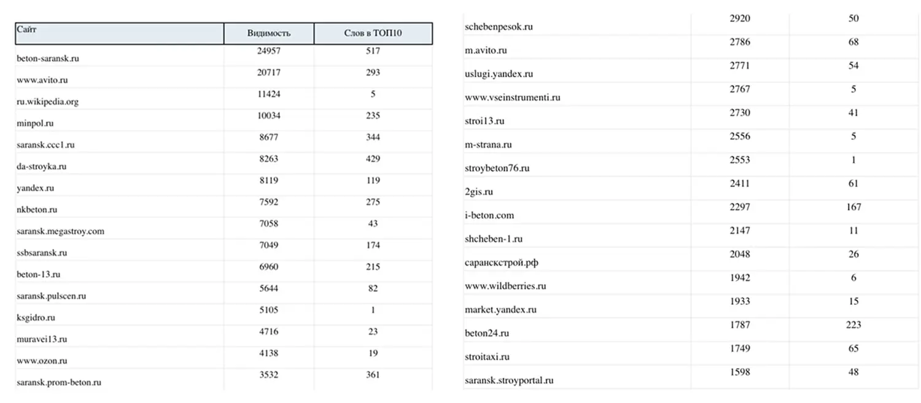Viewport: 921px width, 403px height.
Task: Click the TOP10 words value 517
Action: [372, 50]
